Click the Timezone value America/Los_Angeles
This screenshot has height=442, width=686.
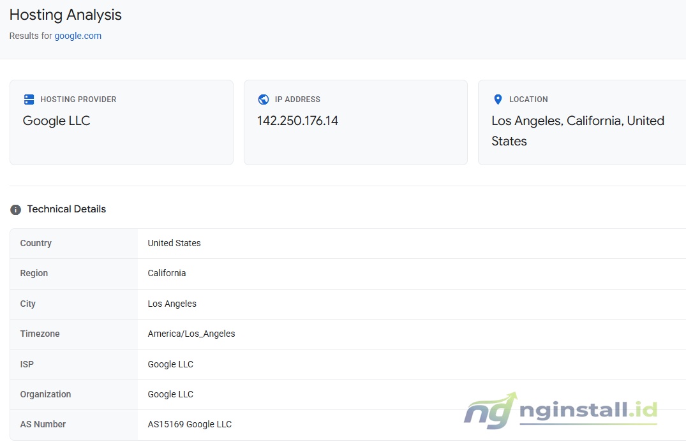click(191, 334)
